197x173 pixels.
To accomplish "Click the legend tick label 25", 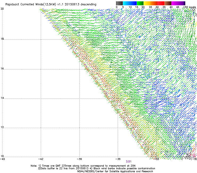I will point(150,7).
